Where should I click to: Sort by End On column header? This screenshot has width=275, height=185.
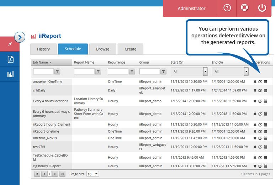tap(217, 62)
